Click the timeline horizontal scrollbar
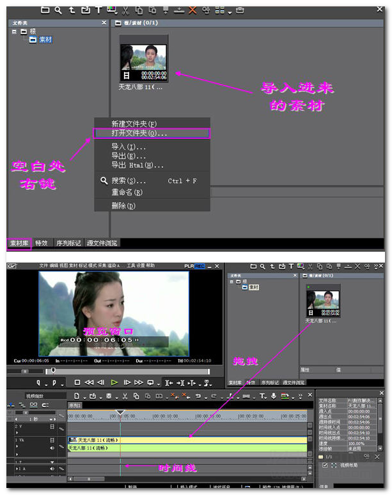The width and height of the screenshot is (392, 495). [187, 479]
